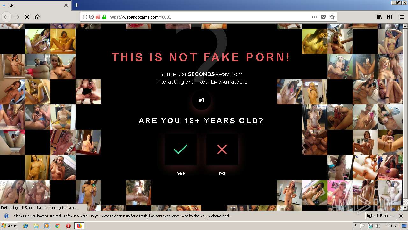Viewport: 408px width, 230px height.
Task: Adjust volume via the speaker tray icon
Action: pyautogui.click(x=378, y=226)
